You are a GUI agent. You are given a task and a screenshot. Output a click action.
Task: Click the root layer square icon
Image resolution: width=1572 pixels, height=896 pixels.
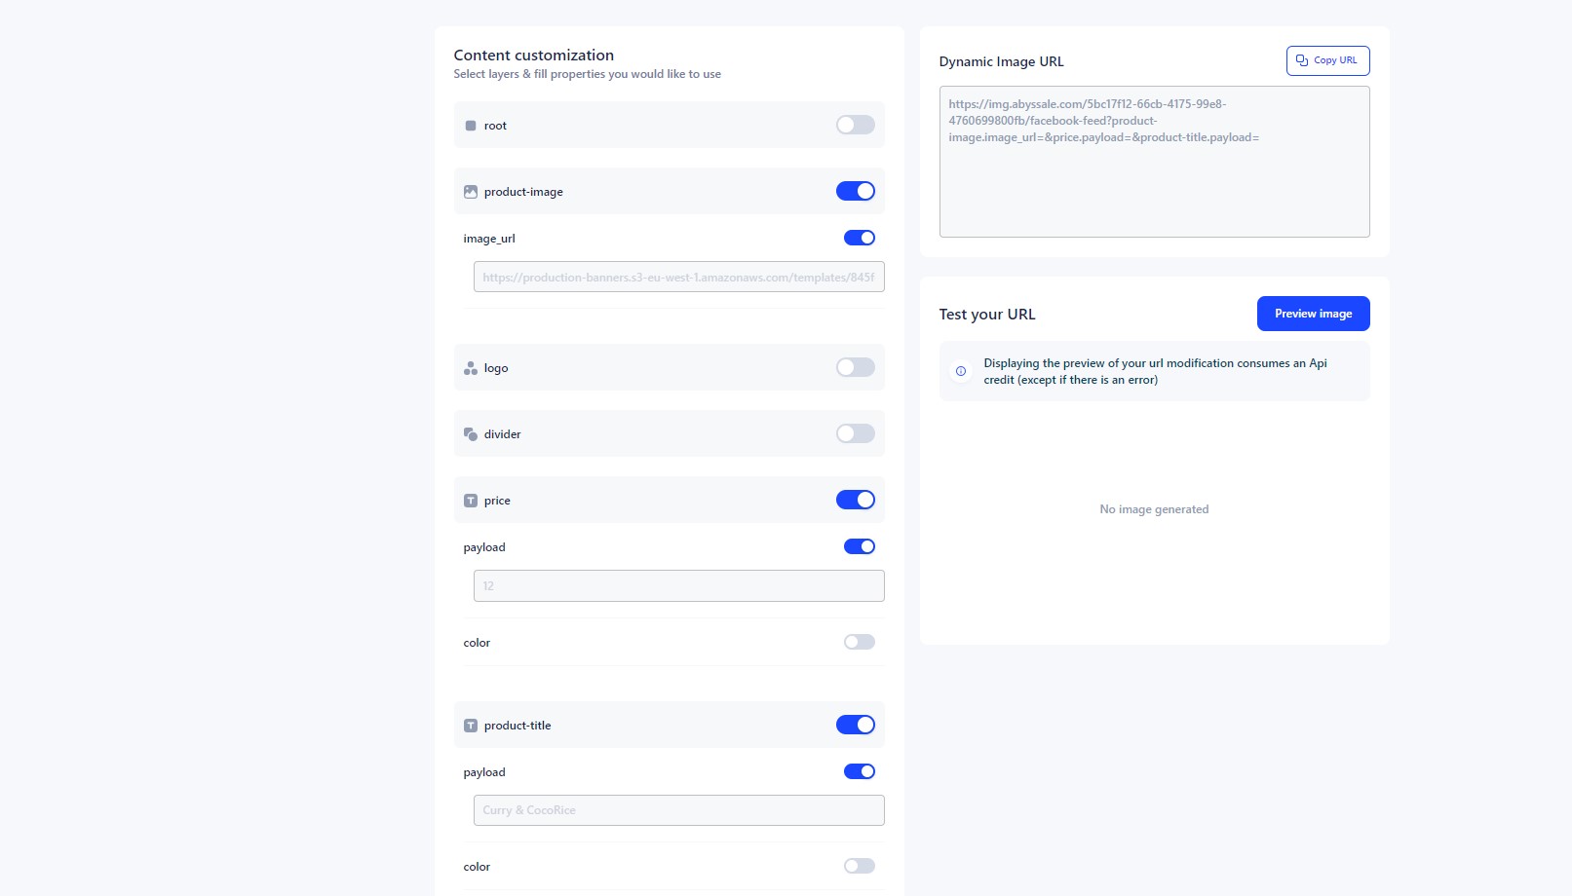tap(471, 126)
